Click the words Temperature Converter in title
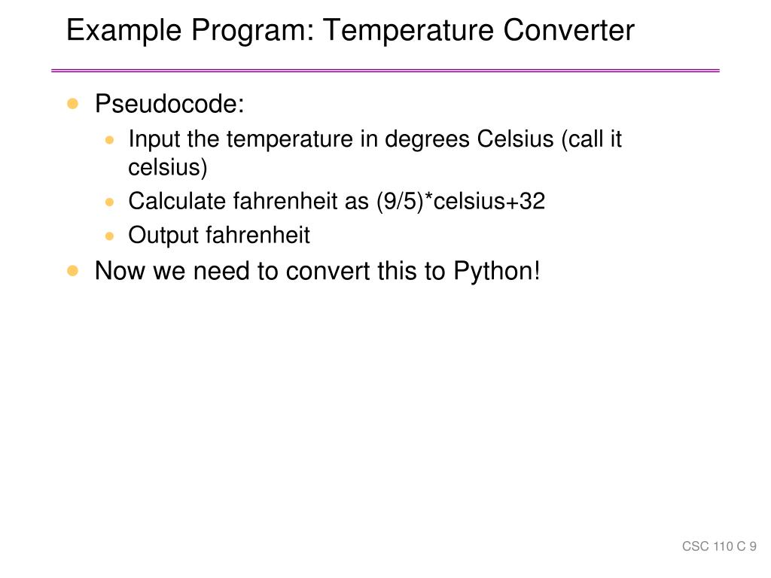Screen dimensions: 771x578 (478, 30)
